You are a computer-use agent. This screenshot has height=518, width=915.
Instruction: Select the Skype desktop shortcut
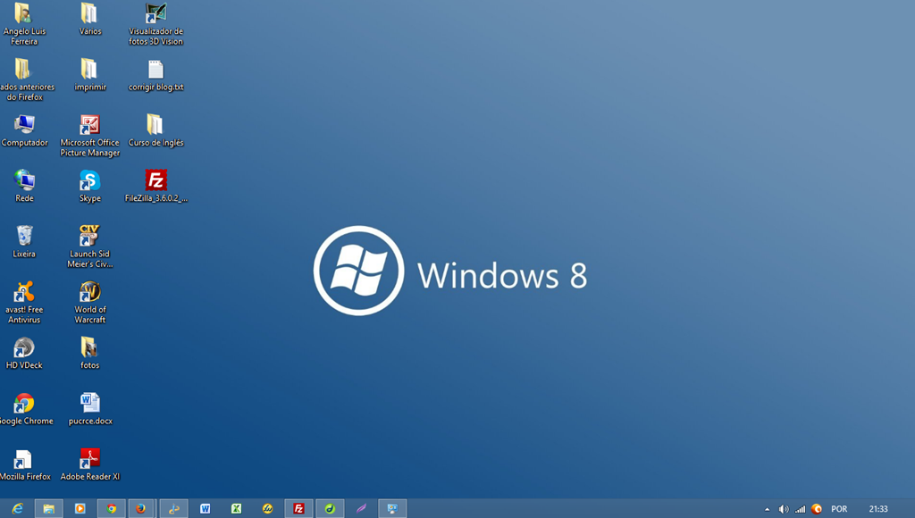[90, 186]
